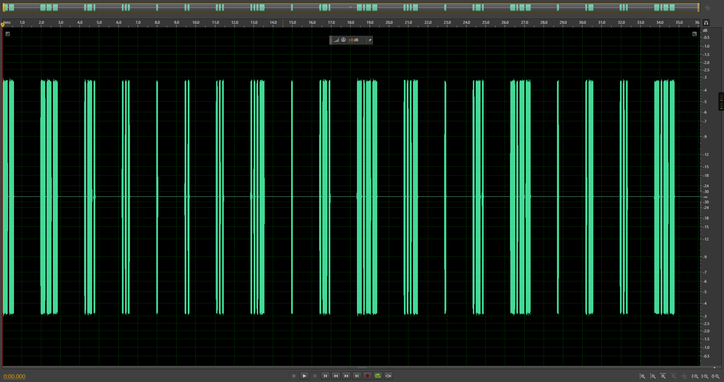Toggle Skip Selection button
The image size is (724, 382).
tap(388, 376)
